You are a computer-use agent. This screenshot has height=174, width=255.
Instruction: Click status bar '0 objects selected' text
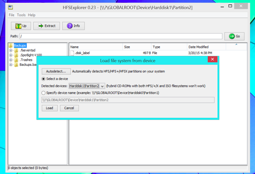[28, 168]
